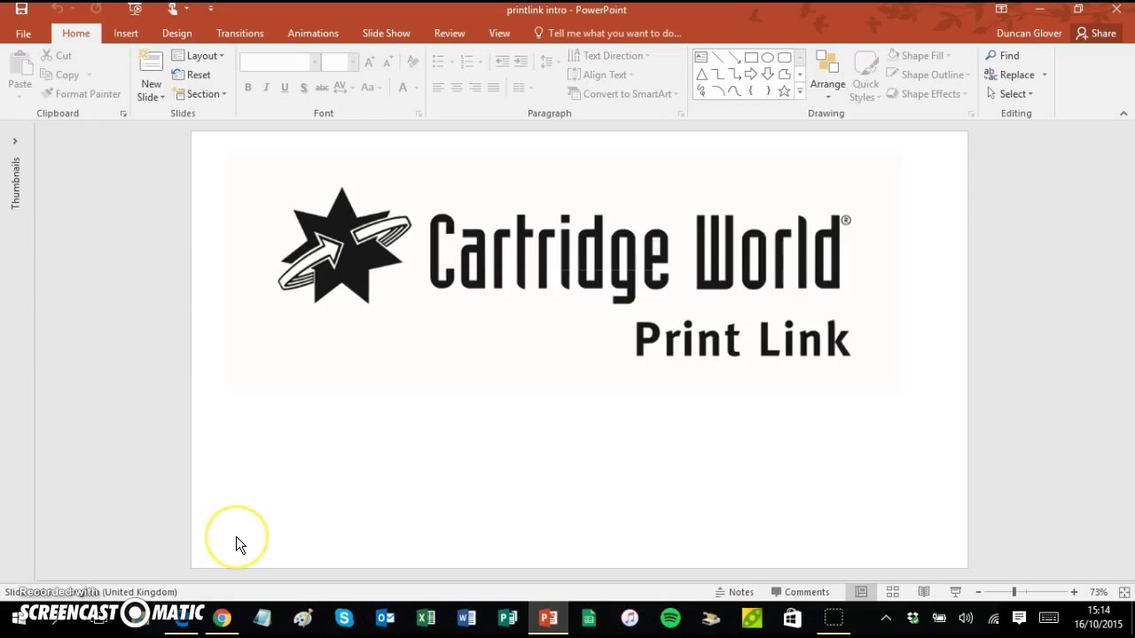Viewport: 1135px width, 638px height.
Task: Click Convert to SmartArt
Action: [x=622, y=94]
